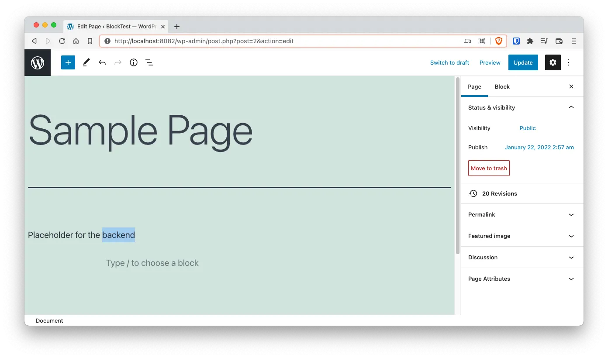Image resolution: width=608 pixels, height=358 pixels.
Task: Switch to the Page settings tab
Action: [x=474, y=86]
